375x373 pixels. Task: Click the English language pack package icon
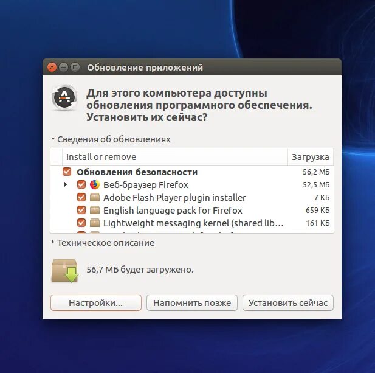[95, 210]
